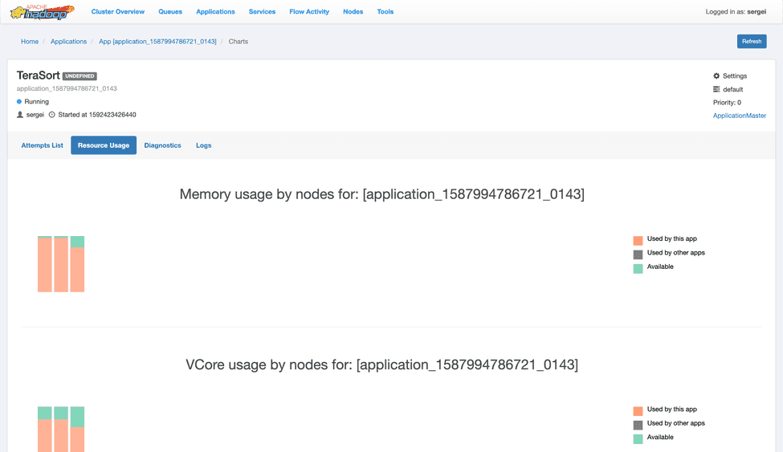Select the Diagnostics tab
This screenshot has height=452, width=783.
pyautogui.click(x=162, y=145)
